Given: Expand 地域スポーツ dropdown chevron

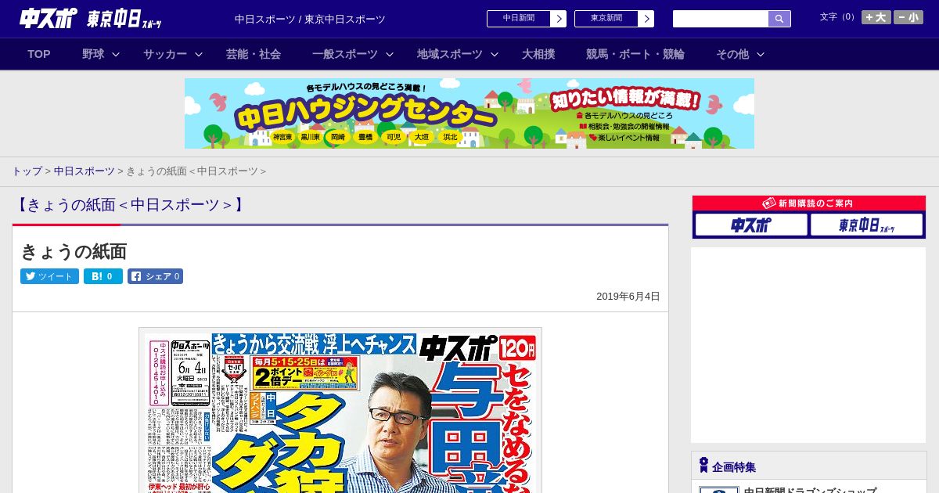Looking at the screenshot, I should (494, 54).
